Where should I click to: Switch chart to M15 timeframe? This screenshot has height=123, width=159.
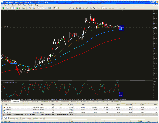pyautogui.click(x=106, y=8)
